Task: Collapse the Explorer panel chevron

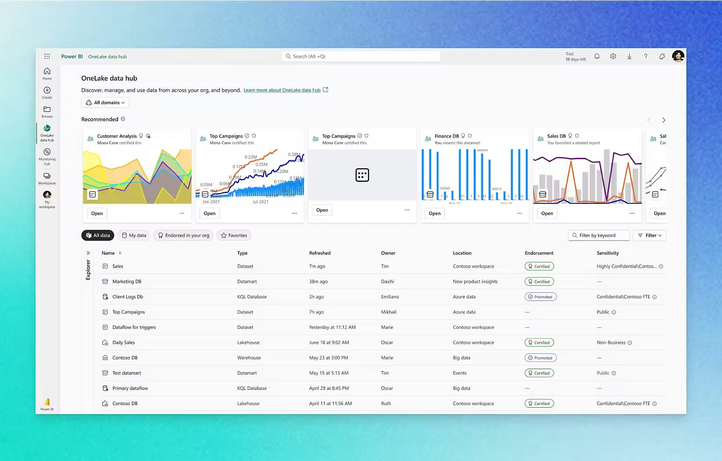Action: tap(88, 252)
